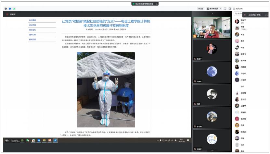Image resolution: width=270 pixels, height=154 pixels.
Task: Select member 靳继飞 in members list
Action: tap(251, 54)
